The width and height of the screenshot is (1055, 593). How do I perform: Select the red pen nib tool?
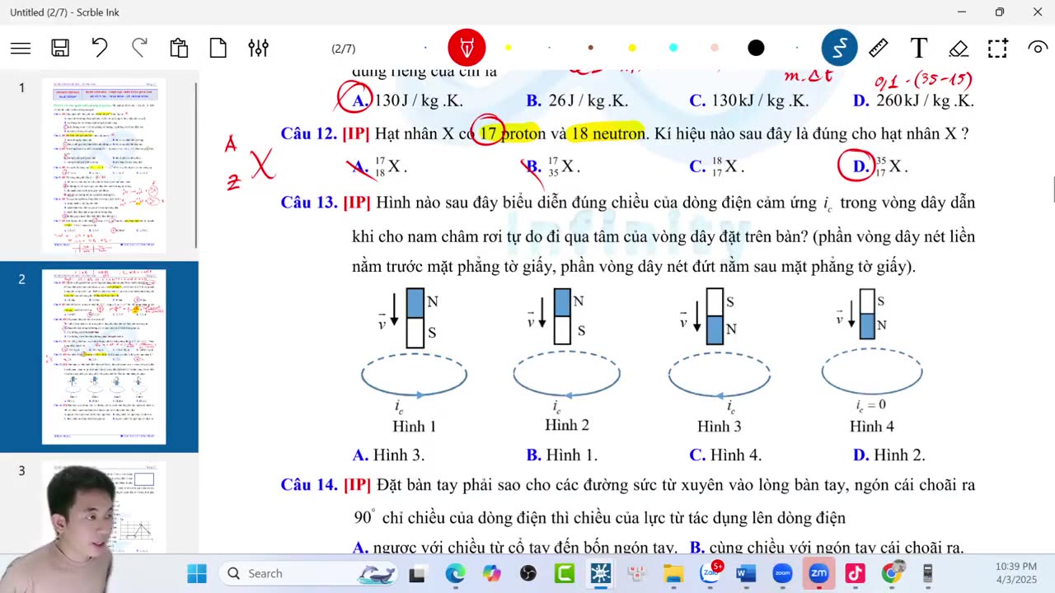coord(467,49)
